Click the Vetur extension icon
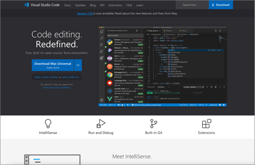 [x=110, y=99]
